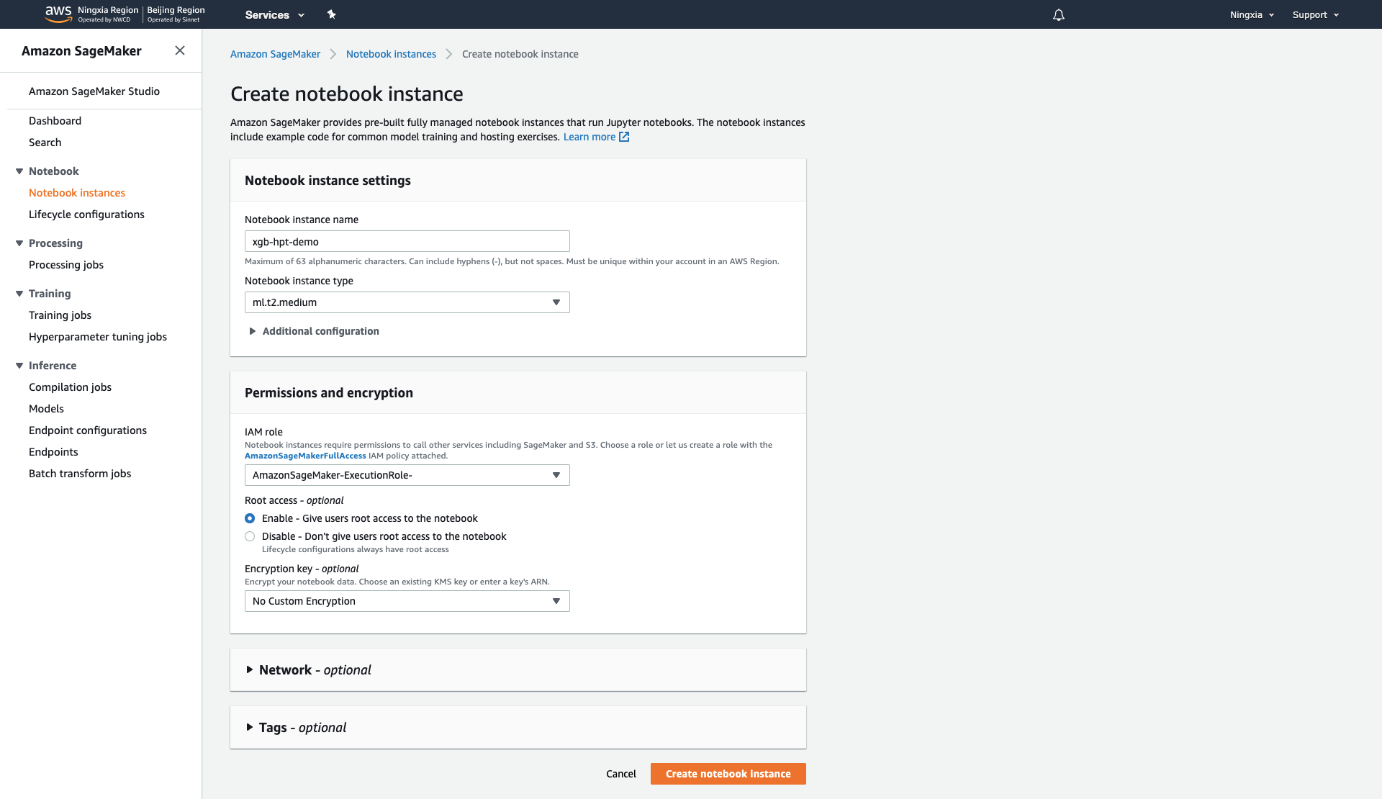Expand the Tags optional section
This screenshot has width=1382, height=799.
pos(296,728)
